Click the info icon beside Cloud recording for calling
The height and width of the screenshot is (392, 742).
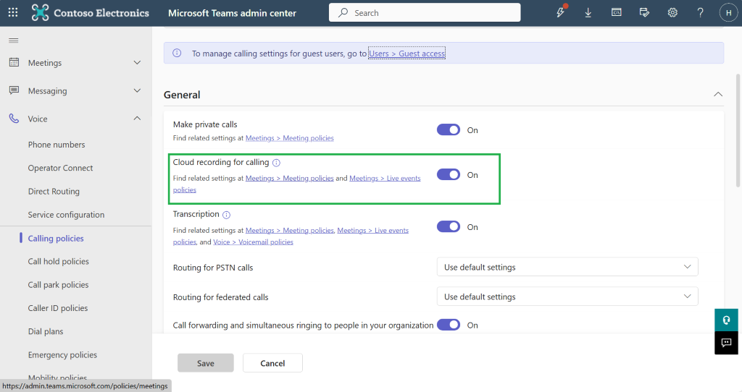276,163
